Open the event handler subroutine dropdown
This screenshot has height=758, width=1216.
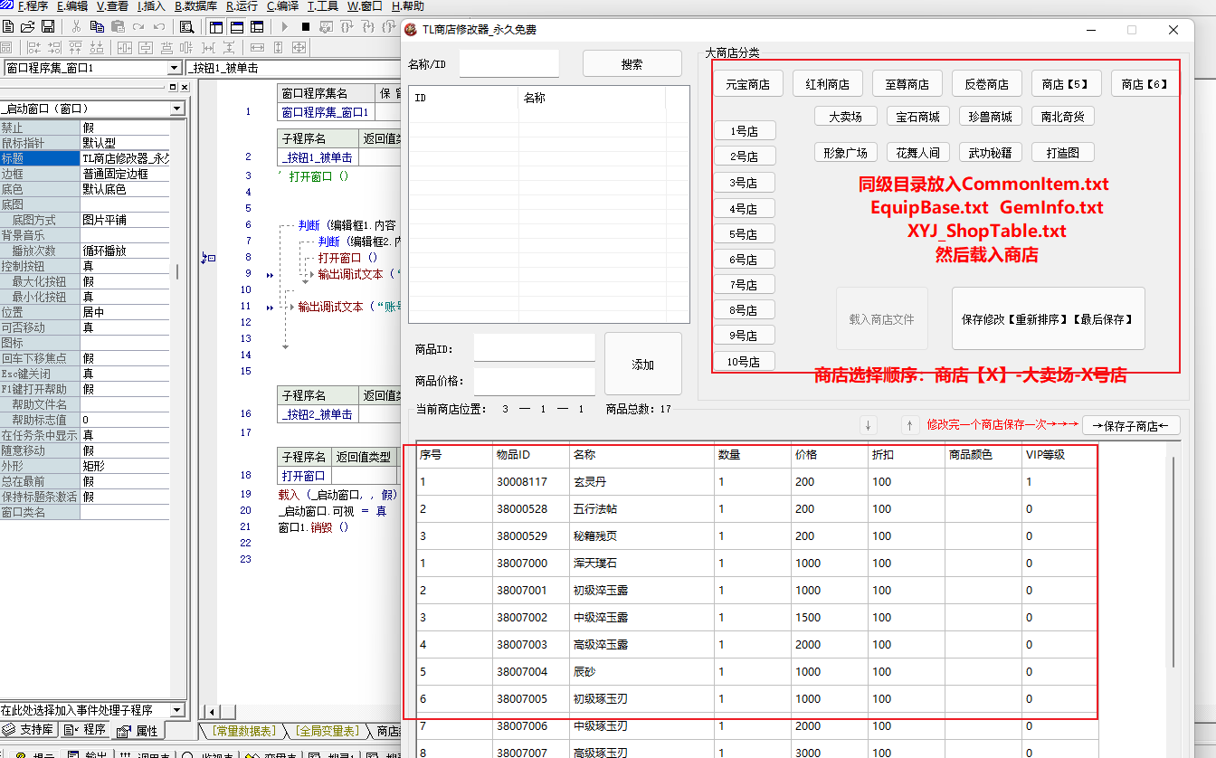point(177,710)
